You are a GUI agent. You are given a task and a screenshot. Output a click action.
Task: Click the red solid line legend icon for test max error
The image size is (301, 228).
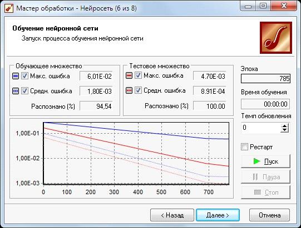[129, 75]
